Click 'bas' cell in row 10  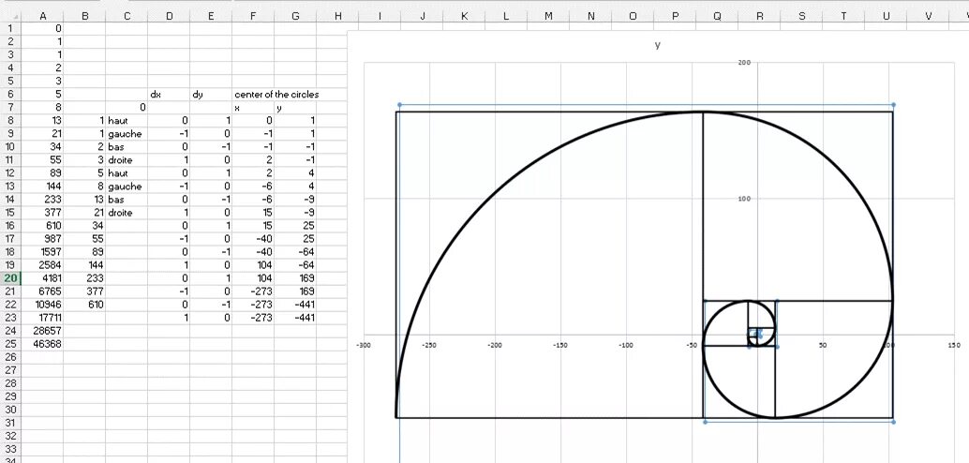click(127, 146)
